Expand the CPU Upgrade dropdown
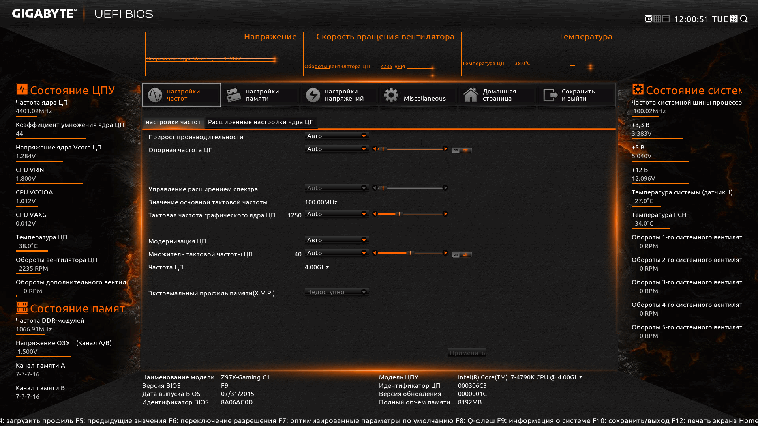Viewport: 758px width, 426px height. [x=337, y=240]
